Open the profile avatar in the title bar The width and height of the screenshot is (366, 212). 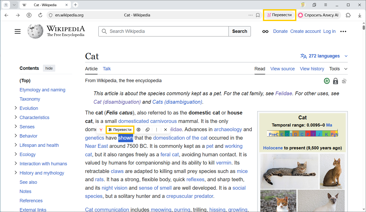point(303,5)
